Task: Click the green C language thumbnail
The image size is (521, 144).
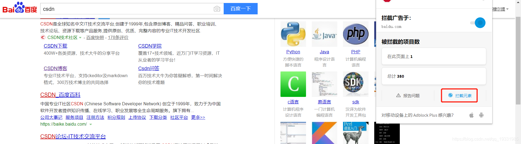Action: pyautogui.click(x=293, y=84)
